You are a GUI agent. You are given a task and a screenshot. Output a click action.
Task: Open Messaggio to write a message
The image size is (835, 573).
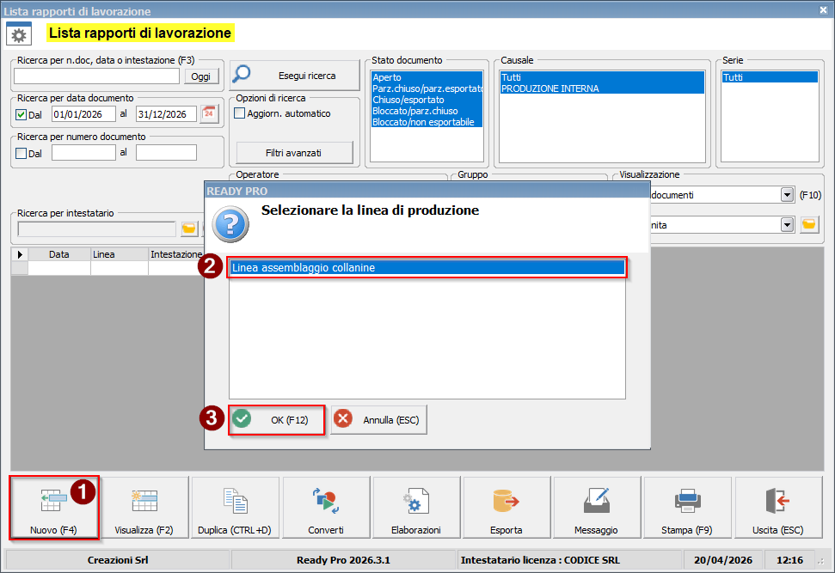[x=597, y=508]
